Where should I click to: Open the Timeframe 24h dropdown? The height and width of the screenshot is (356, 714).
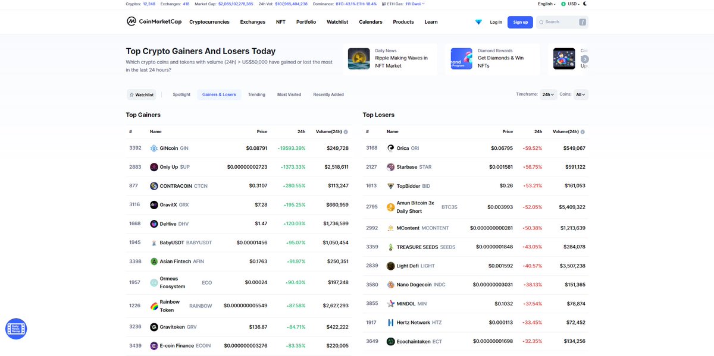tap(549, 94)
